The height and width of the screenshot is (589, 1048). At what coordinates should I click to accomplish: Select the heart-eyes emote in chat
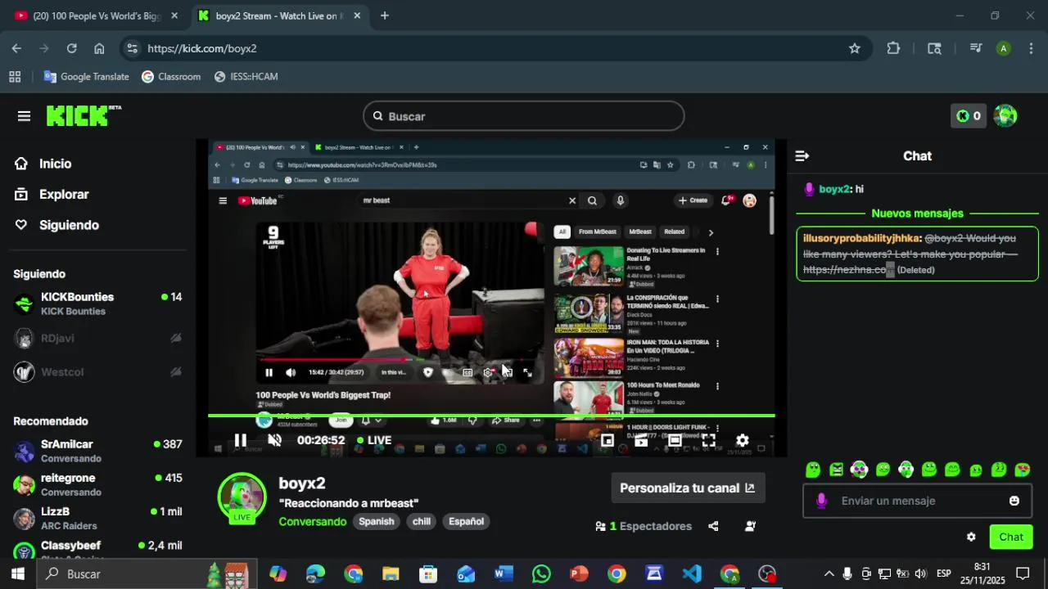click(x=1023, y=470)
